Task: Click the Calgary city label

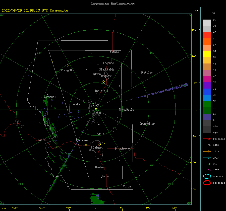Action: (98, 148)
